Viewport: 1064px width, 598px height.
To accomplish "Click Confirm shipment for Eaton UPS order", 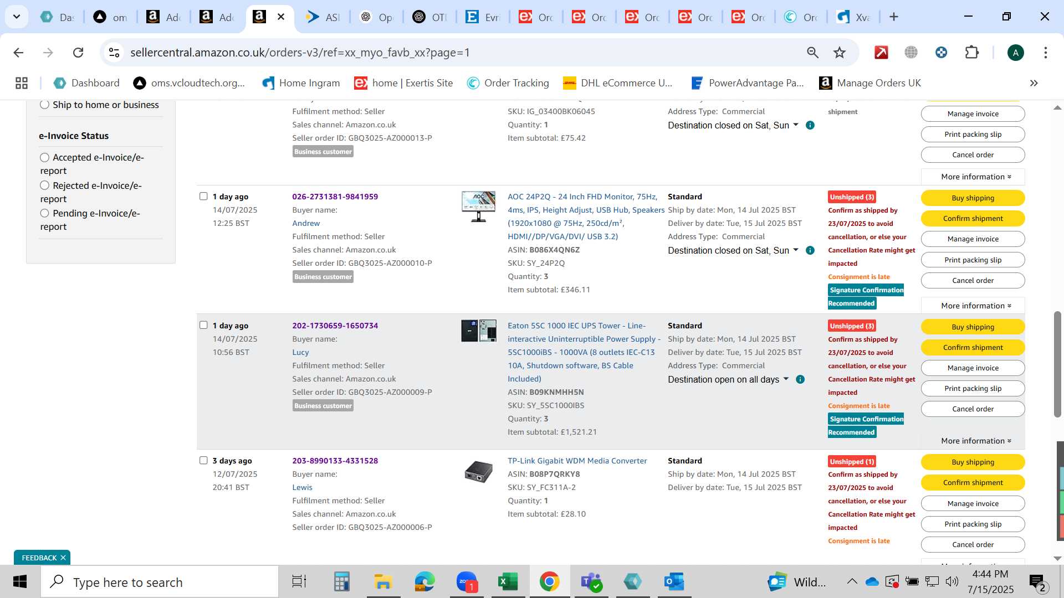I will 973,348.
